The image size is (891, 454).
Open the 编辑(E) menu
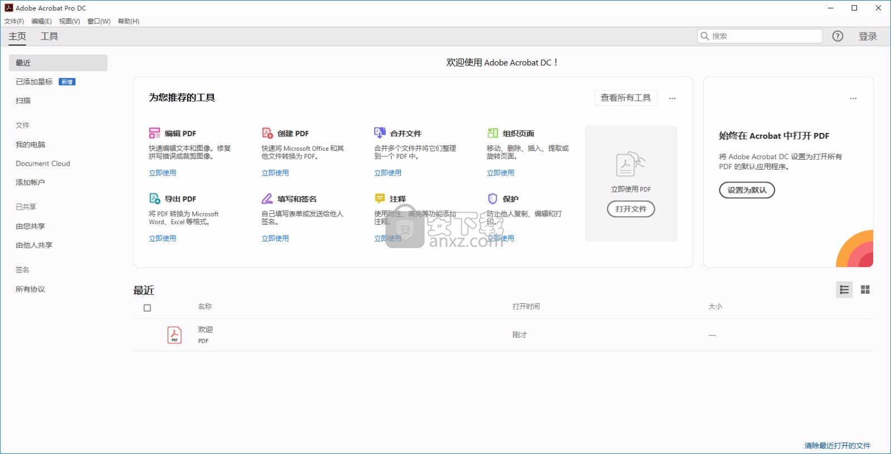[42, 21]
